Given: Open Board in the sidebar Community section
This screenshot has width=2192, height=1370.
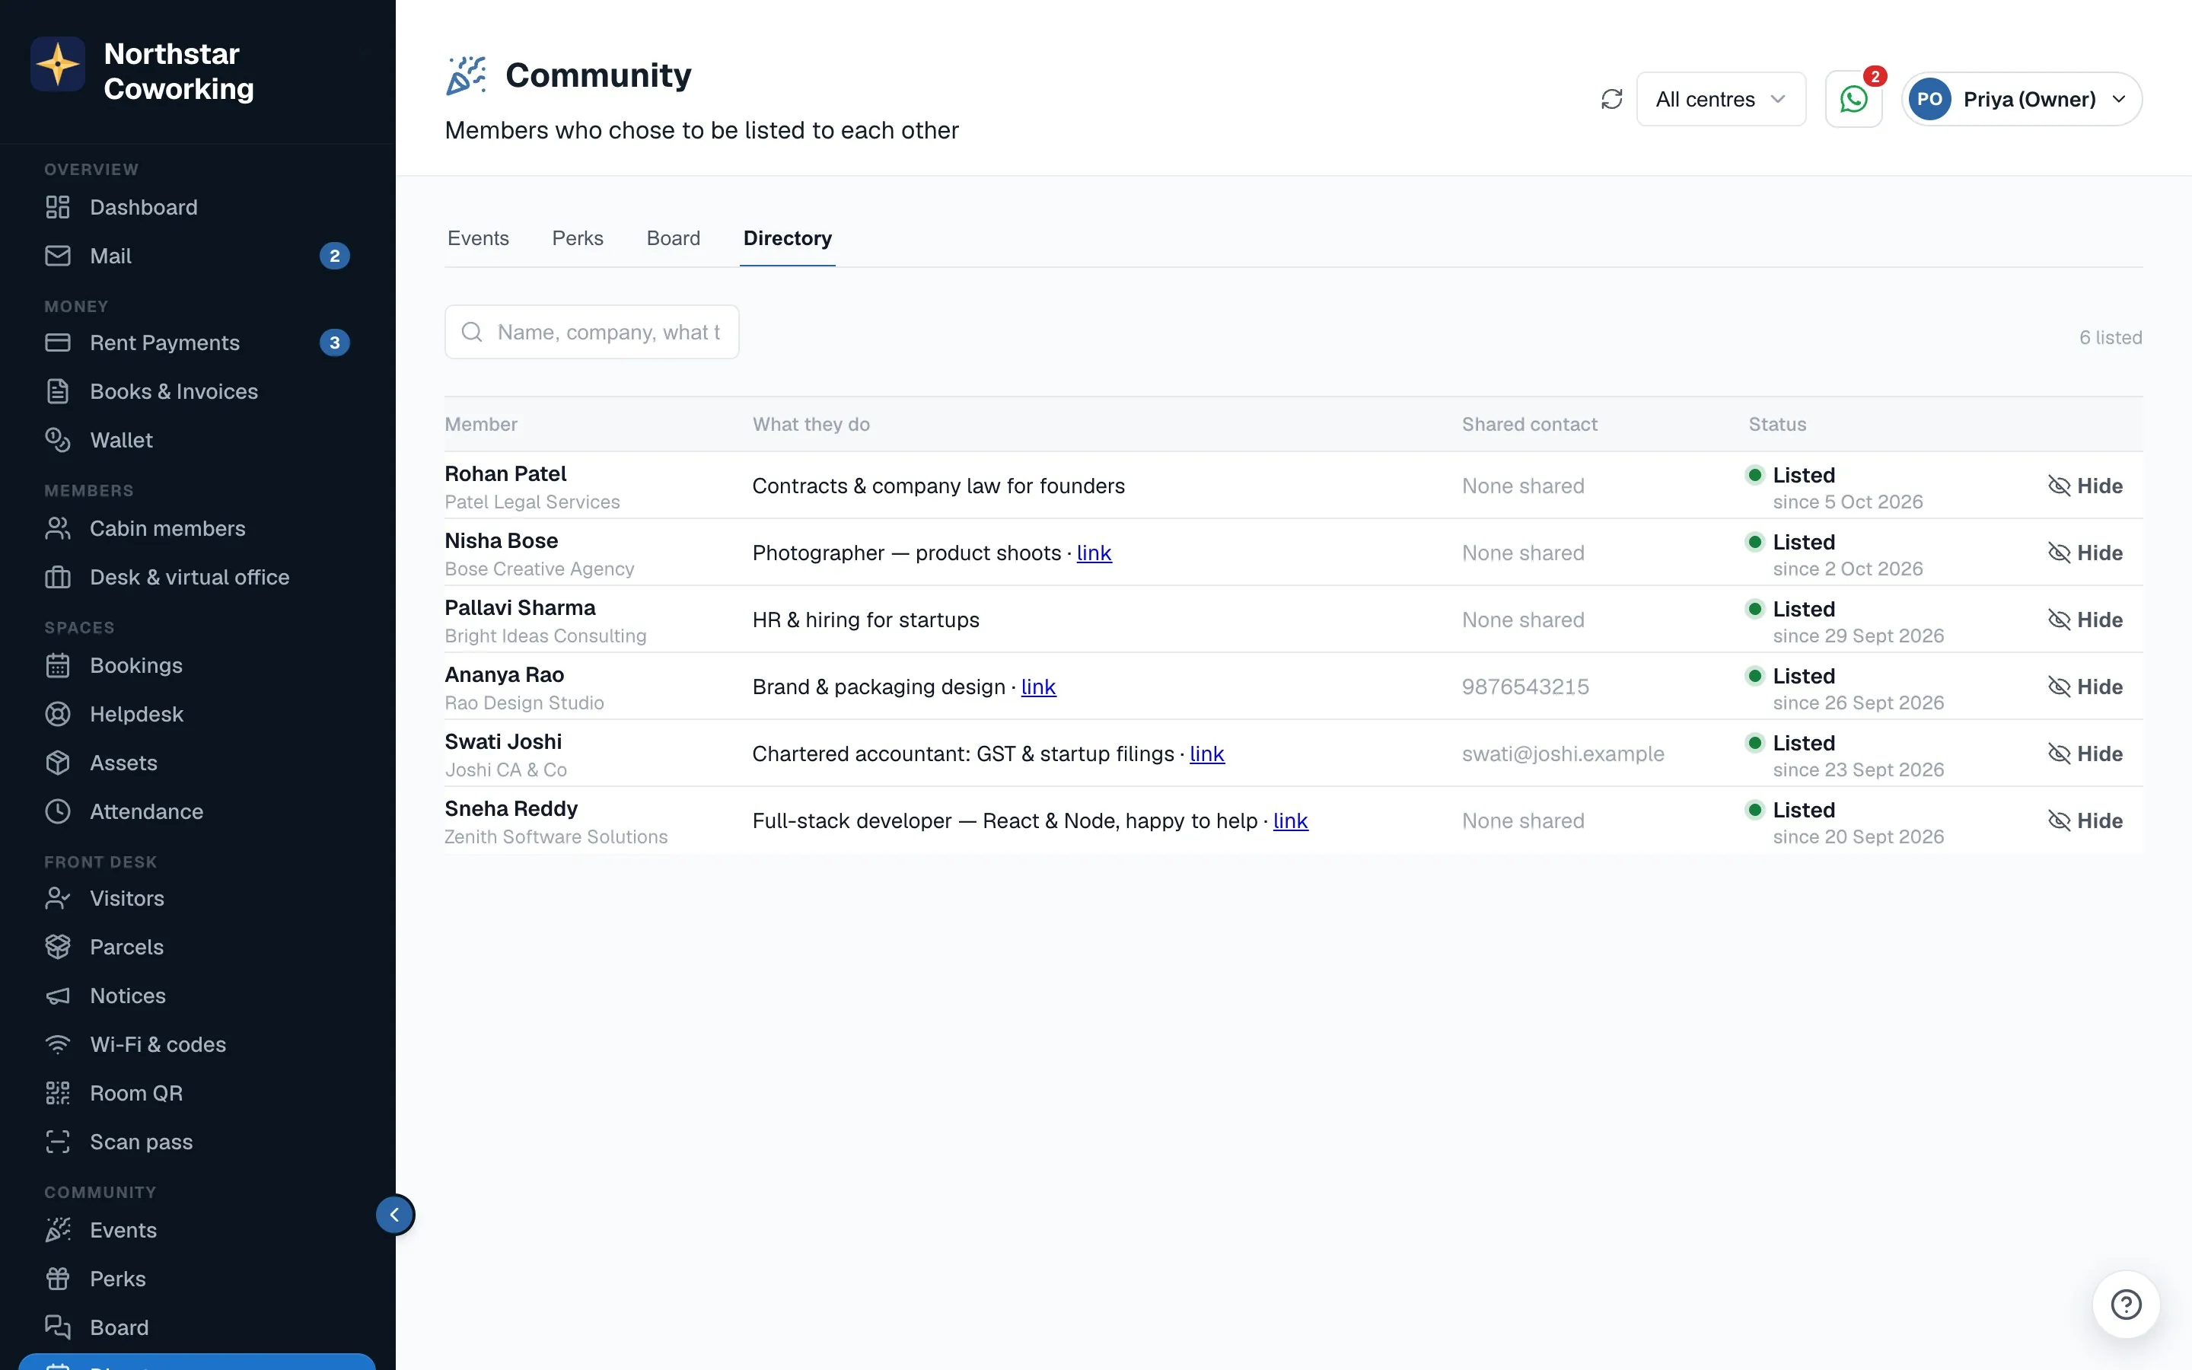Looking at the screenshot, I should pyautogui.click(x=196, y=1328).
